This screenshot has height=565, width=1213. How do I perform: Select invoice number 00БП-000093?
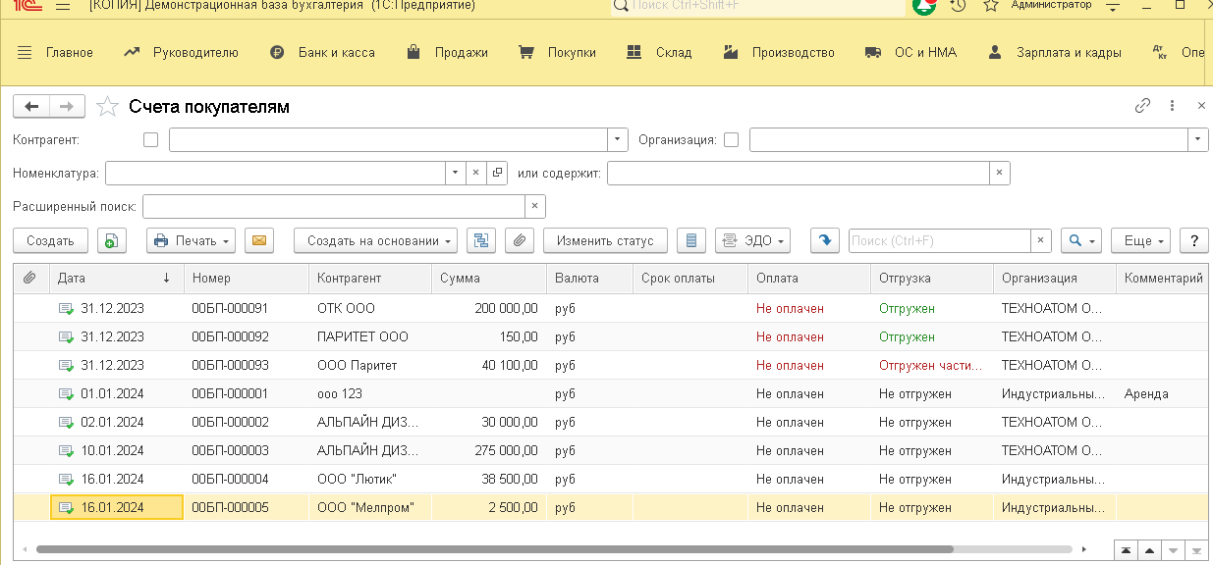coord(230,365)
